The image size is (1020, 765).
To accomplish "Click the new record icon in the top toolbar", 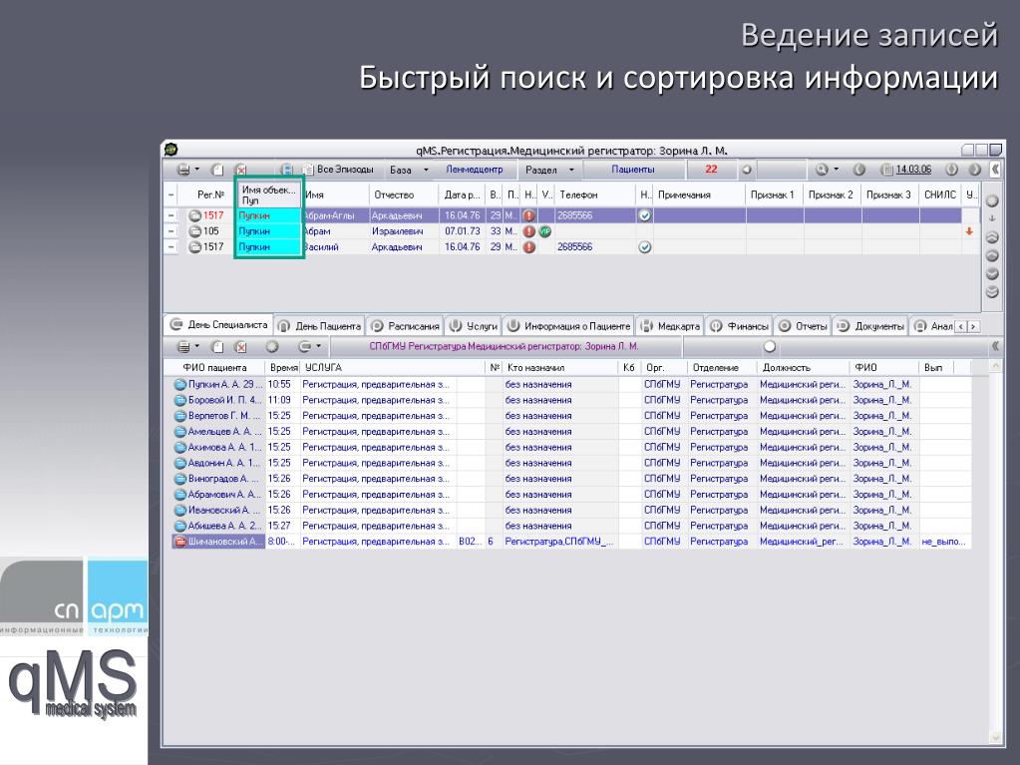I will click(217, 170).
